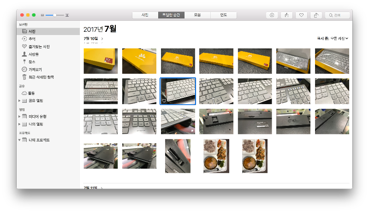The height and width of the screenshot is (212, 369).
Task: Select the portrait keyboard-stand photo
Action: 178,156
